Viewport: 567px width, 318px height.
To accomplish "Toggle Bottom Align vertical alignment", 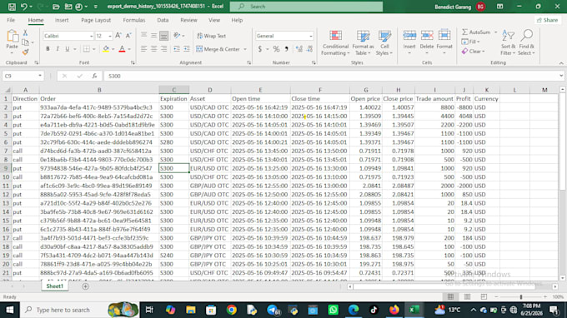I will pos(163,36).
